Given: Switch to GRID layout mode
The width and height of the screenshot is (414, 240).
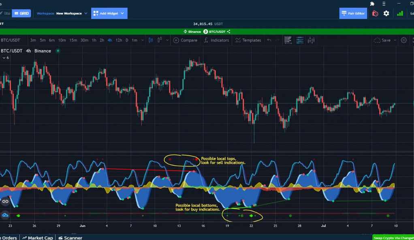Looking at the screenshot, I should point(21,13).
